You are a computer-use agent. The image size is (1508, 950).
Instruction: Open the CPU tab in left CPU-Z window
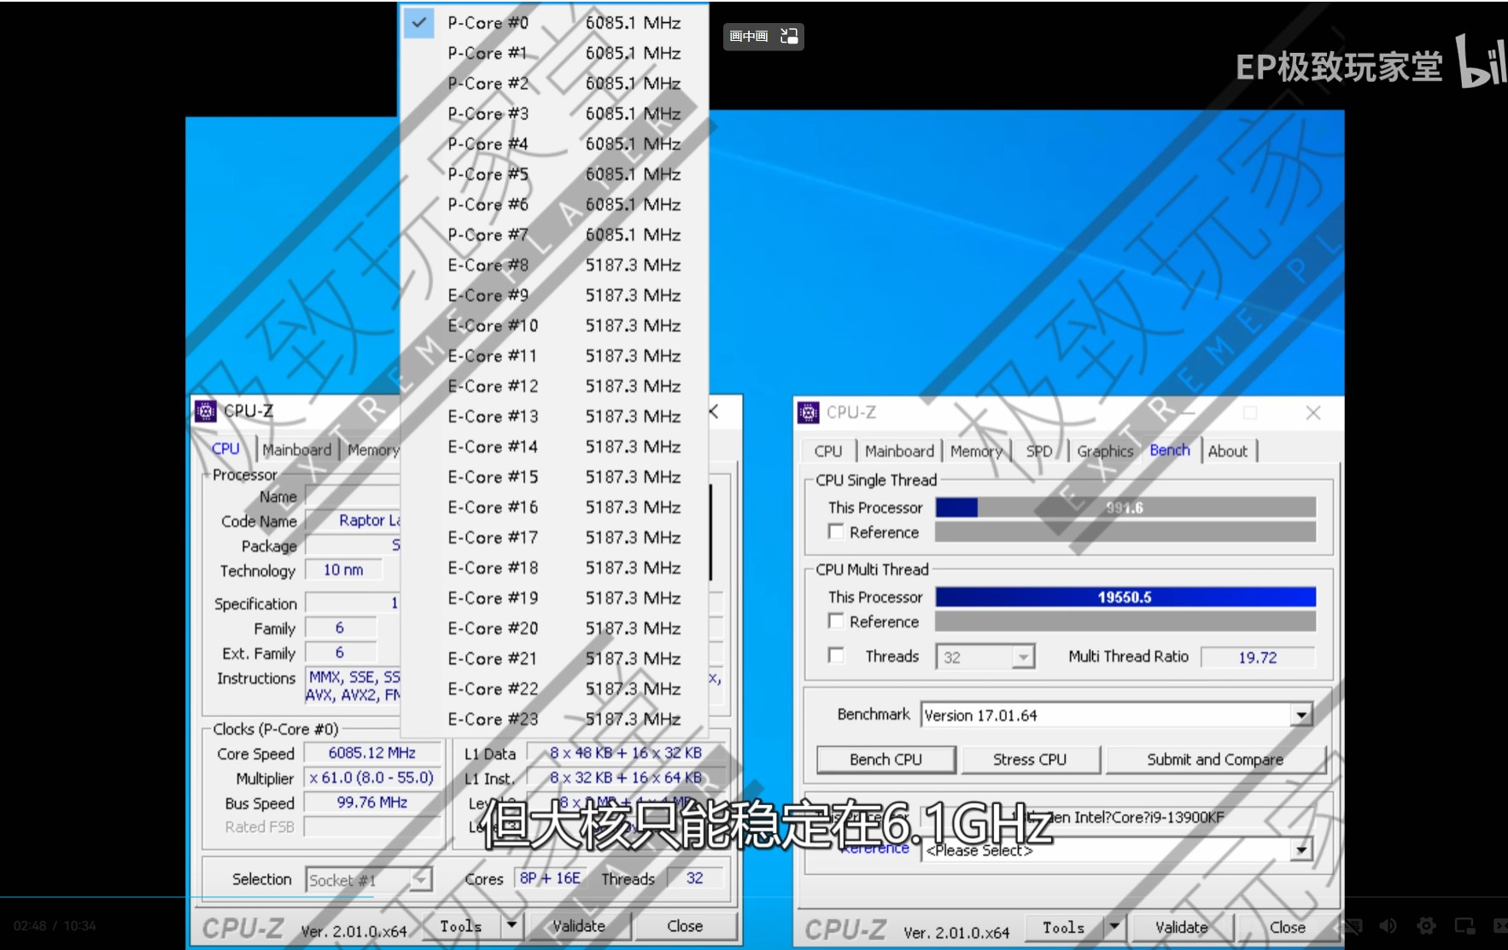(x=226, y=449)
